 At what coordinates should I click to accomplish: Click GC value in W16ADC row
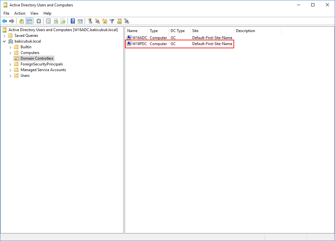(x=173, y=38)
